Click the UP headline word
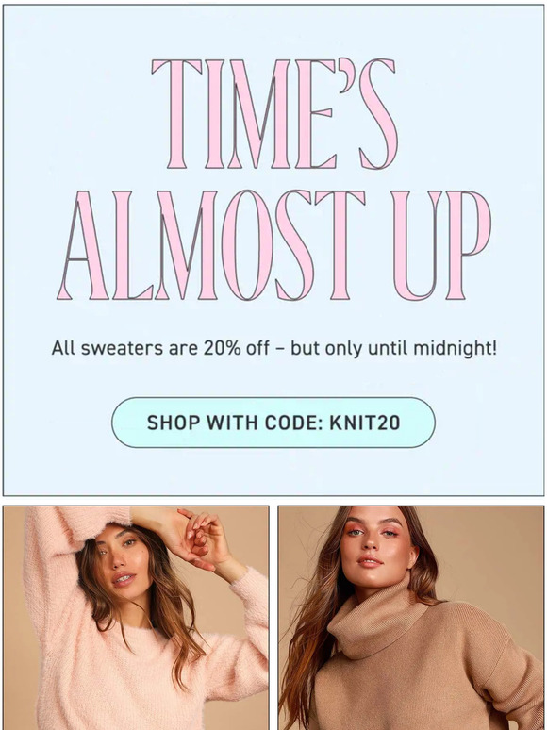Viewport: 547px width, 730px height. (441, 245)
